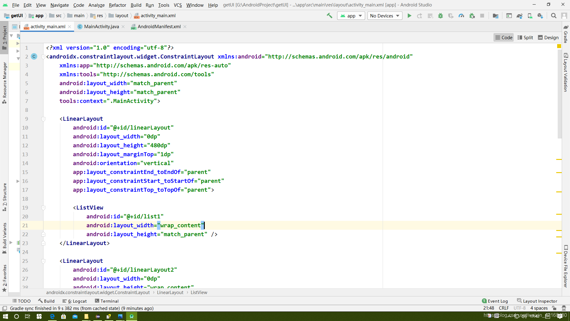Click the Attach Debugger to Android Process icon
This screenshot has width=570, height=321.
pos(472,16)
